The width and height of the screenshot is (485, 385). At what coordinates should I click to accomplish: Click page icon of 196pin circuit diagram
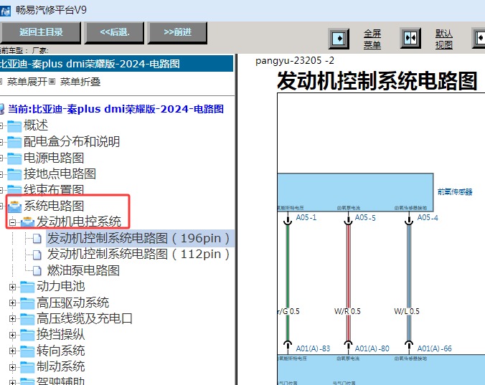pos(37,239)
